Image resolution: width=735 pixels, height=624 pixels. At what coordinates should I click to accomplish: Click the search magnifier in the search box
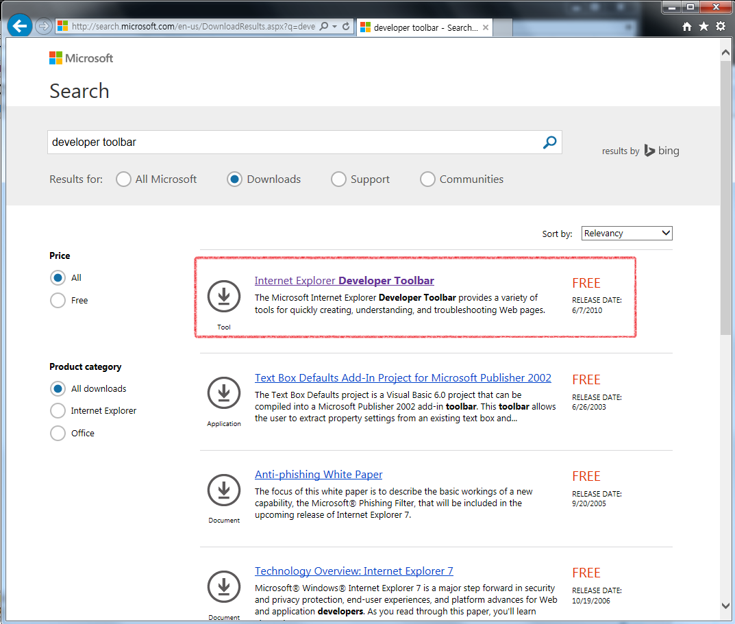550,142
